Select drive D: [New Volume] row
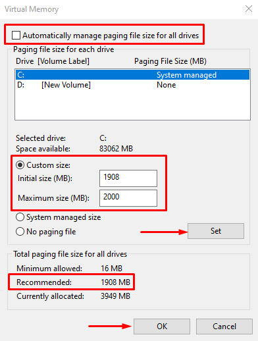 click(x=132, y=85)
